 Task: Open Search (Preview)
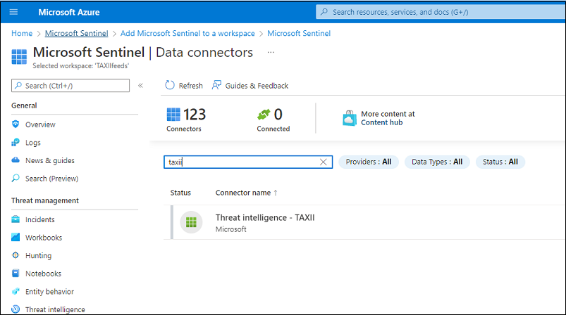[x=51, y=179]
